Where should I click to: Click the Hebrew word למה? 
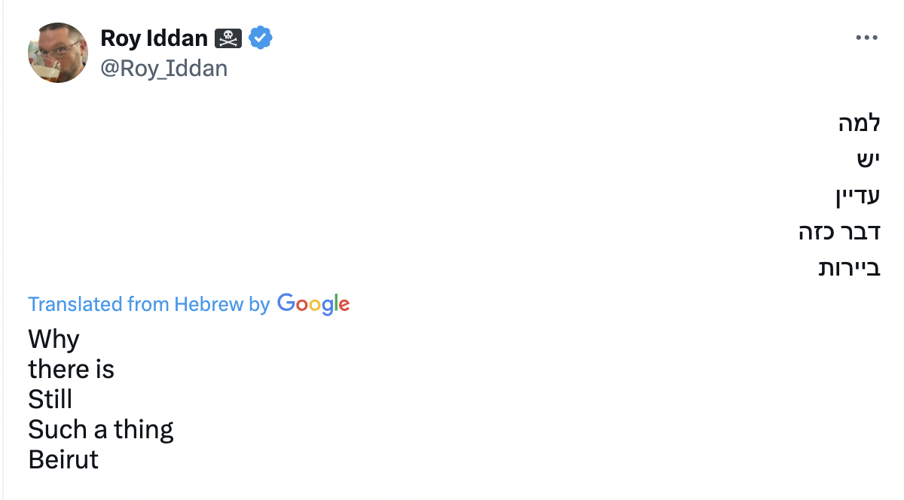pyautogui.click(x=859, y=123)
